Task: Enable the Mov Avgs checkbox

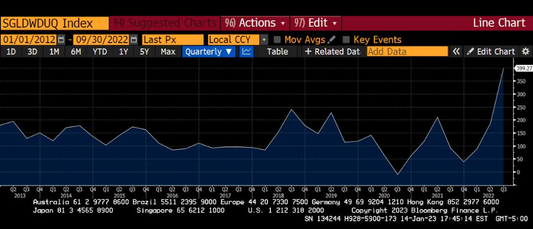Action: pyautogui.click(x=277, y=39)
